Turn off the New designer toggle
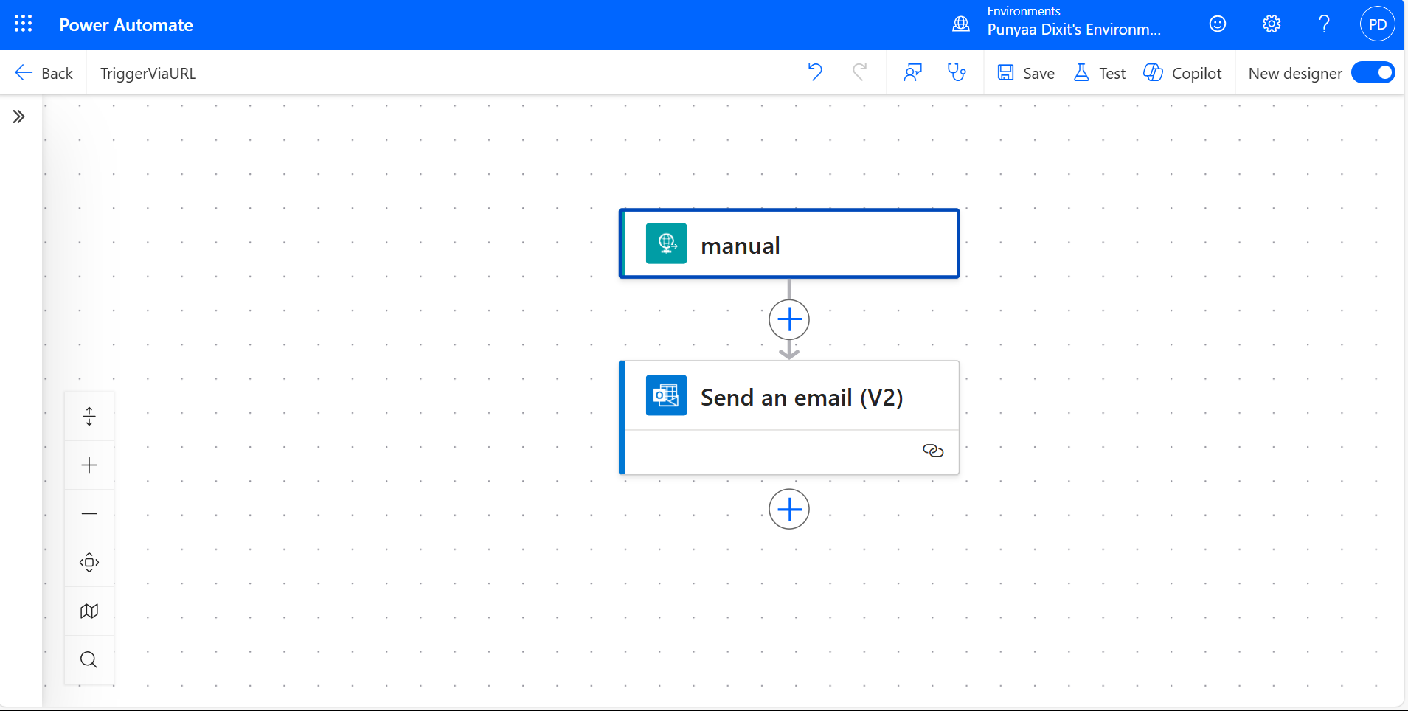 [1373, 73]
